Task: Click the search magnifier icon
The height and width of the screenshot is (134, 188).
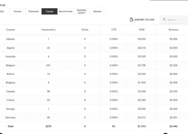Action: [164, 20]
